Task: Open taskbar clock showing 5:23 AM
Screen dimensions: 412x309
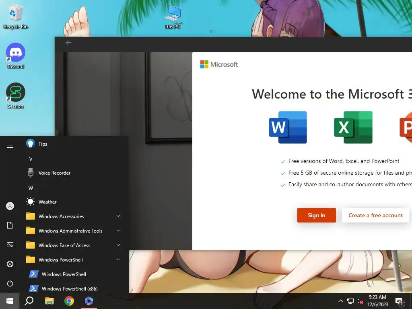Action: (x=377, y=301)
